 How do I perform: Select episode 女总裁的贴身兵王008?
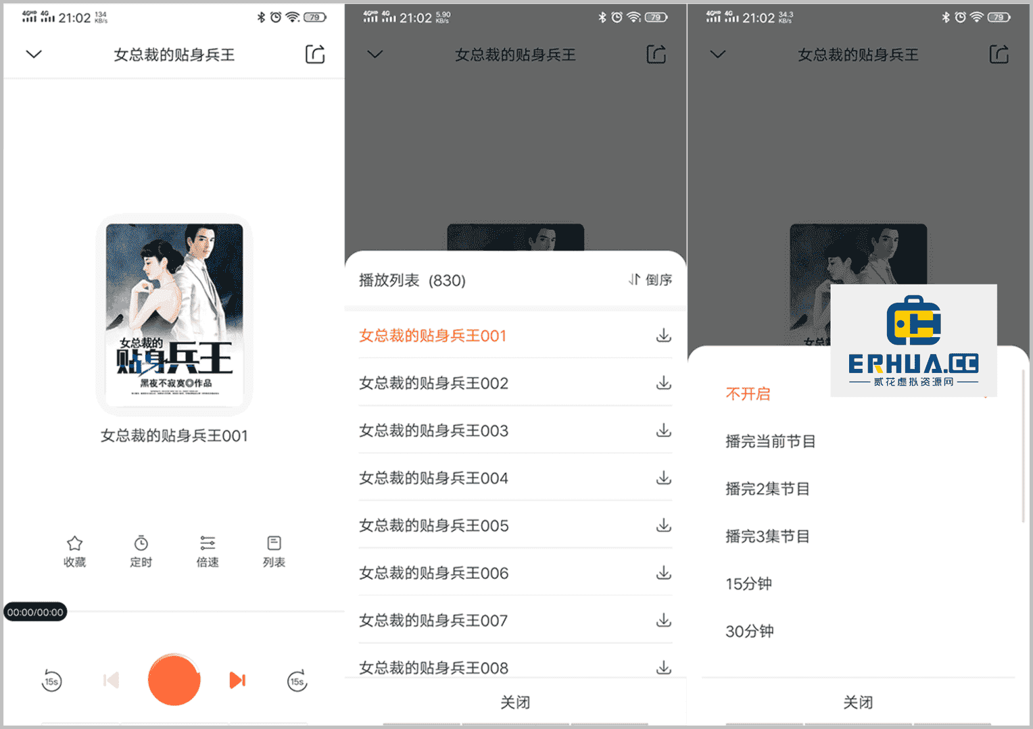[433, 668]
